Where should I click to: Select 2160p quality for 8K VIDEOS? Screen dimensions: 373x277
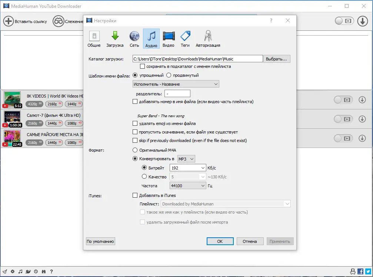point(54,104)
